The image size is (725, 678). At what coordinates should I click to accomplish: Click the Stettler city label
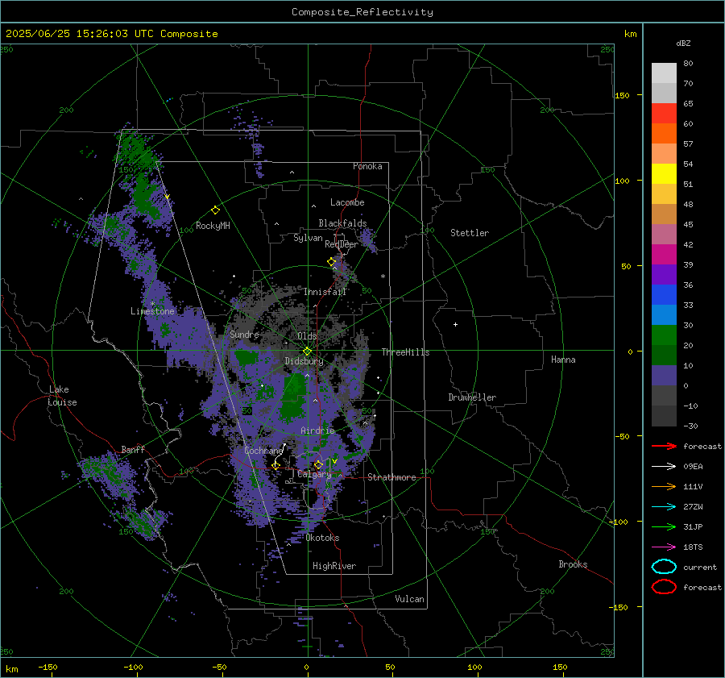point(470,233)
